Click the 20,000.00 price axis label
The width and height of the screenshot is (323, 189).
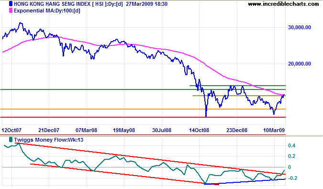[300, 64]
